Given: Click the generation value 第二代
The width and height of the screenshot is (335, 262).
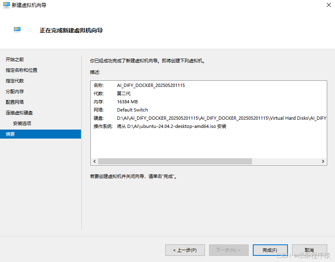Looking at the screenshot, I should coord(124,93).
